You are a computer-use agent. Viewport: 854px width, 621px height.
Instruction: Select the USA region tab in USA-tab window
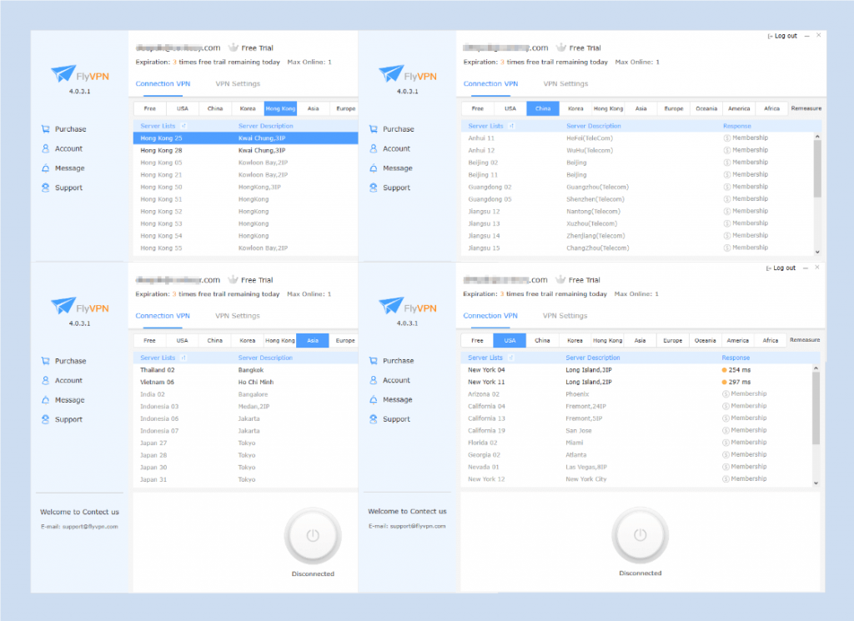click(x=510, y=340)
